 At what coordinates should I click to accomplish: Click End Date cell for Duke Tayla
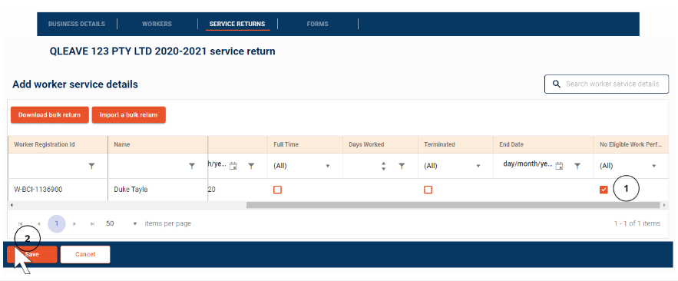pyautogui.click(x=544, y=190)
